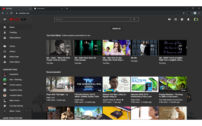This screenshot has width=202, height=126.
Task: Open Waqar Khan channel link
Action: (135, 100)
